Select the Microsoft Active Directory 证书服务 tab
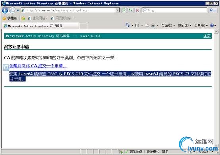 click(x=41, y=26)
